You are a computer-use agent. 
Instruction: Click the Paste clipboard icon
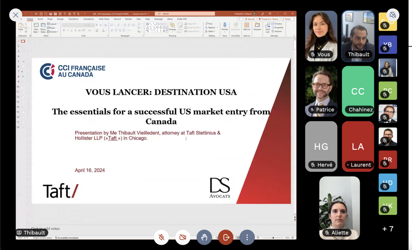21,26
